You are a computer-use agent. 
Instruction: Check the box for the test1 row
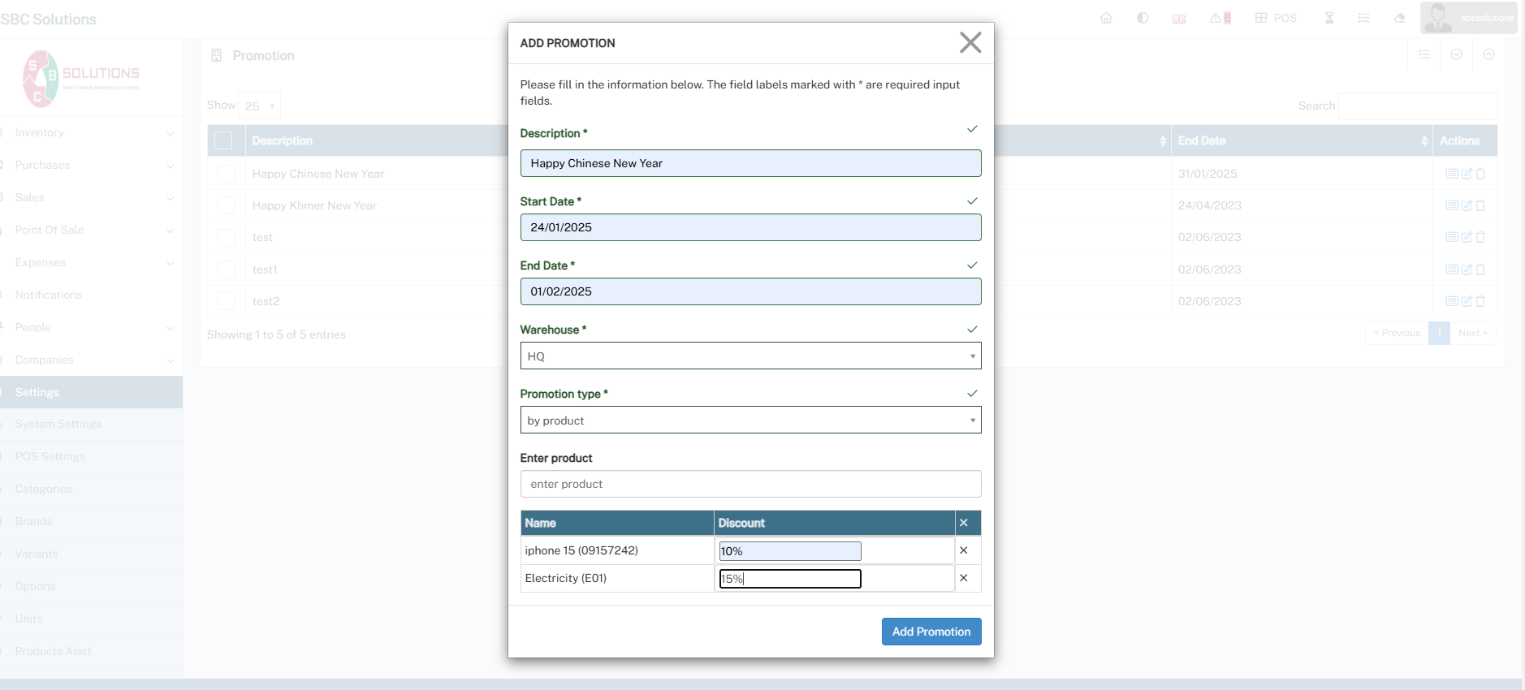227,270
